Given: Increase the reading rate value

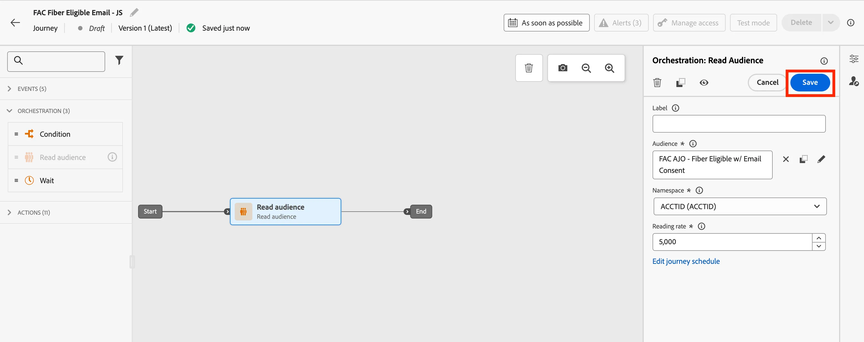Looking at the screenshot, I should pyautogui.click(x=819, y=238).
